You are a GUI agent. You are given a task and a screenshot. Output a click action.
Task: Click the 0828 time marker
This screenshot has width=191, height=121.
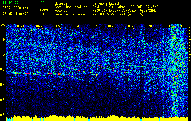[148, 26]
